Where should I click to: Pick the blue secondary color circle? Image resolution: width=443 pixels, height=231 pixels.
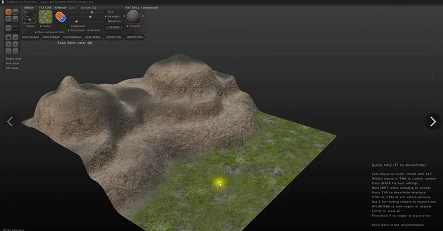click(63, 19)
